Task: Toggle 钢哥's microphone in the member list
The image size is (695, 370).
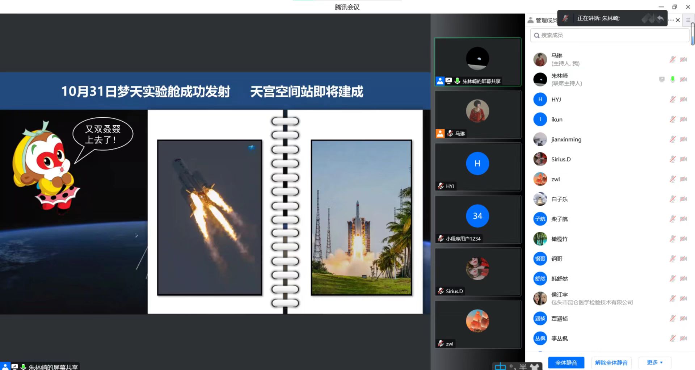Action: pos(673,259)
